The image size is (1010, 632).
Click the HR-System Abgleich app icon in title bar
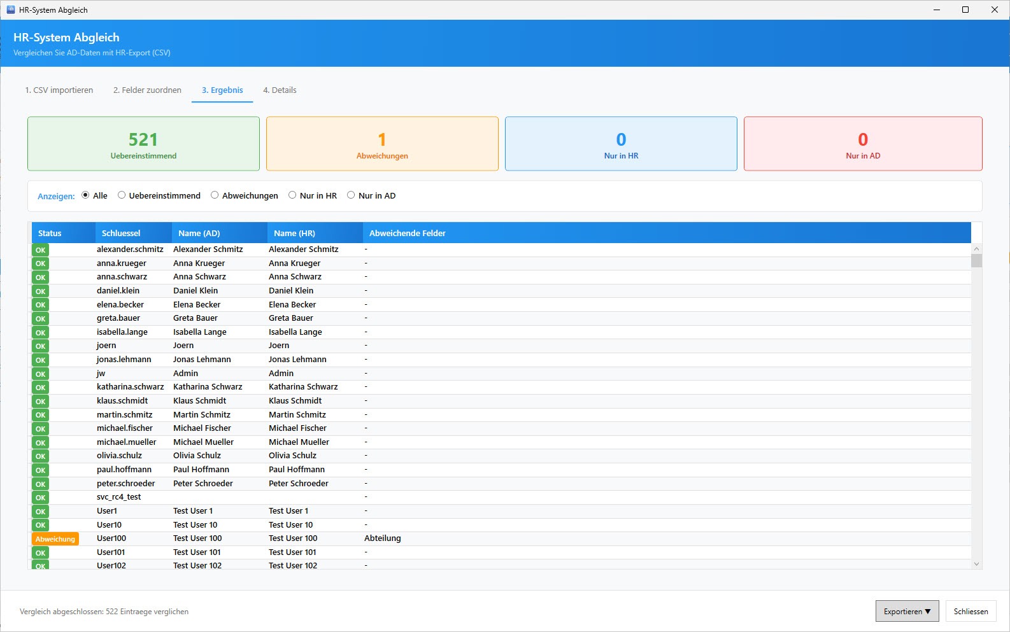pos(10,10)
